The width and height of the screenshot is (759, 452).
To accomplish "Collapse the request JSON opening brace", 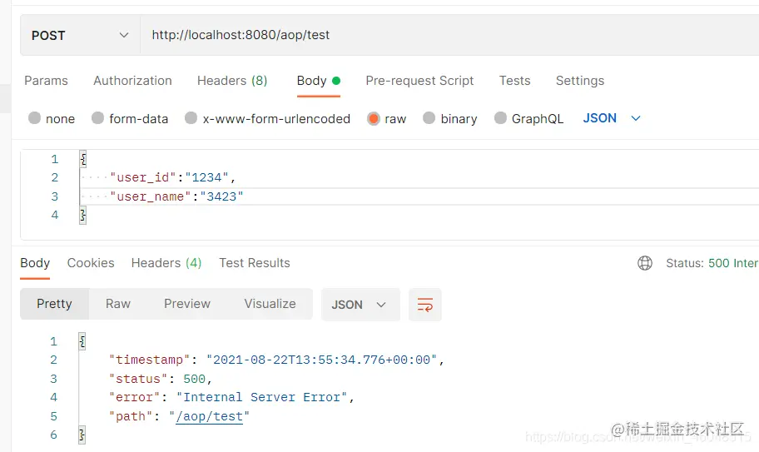I will pyautogui.click(x=83, y=159).
